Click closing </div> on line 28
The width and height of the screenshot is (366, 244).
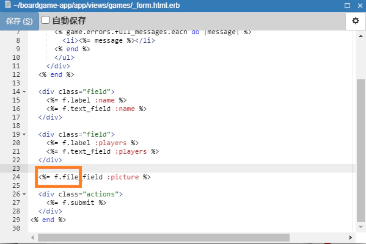pos(50,211)
